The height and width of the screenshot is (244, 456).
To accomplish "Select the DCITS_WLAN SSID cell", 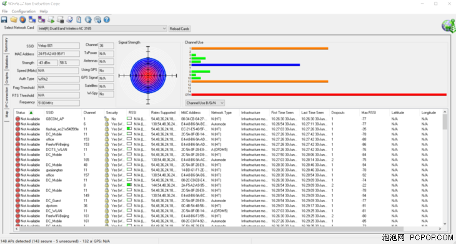I will pos(56,149).
